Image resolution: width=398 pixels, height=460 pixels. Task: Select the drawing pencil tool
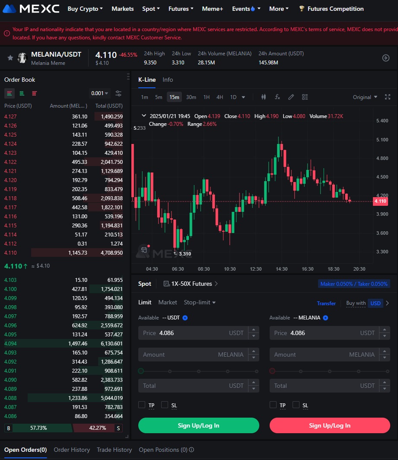pos(291,97)
